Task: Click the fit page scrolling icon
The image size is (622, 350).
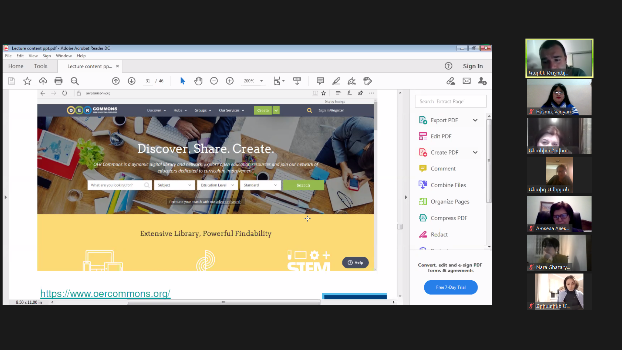Action: click(277, 81)
